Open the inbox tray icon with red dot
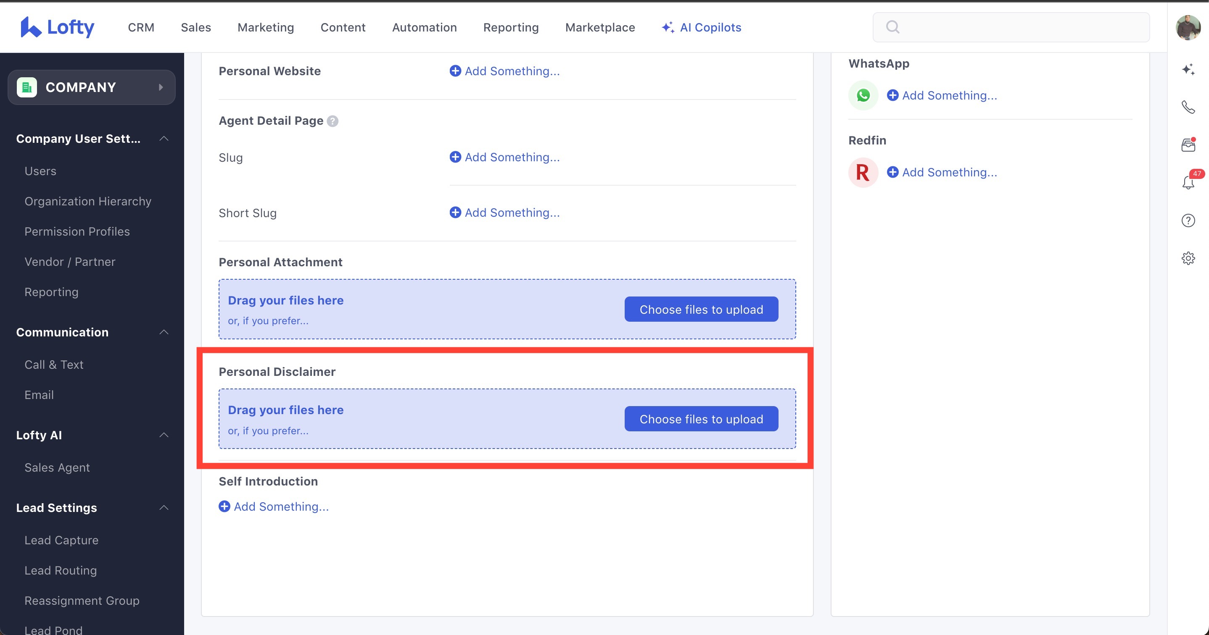Viewport: 1209px width, 635px height. pyautogui.click(x=1188, y=145)
